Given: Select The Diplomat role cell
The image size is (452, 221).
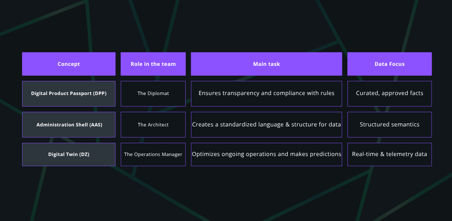Looking at the screenshot, I should 153,93.
